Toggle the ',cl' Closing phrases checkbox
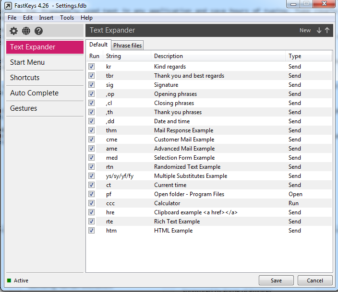This screenshot has width=338, height=292. pyautogui.click(x=91, y=103)
